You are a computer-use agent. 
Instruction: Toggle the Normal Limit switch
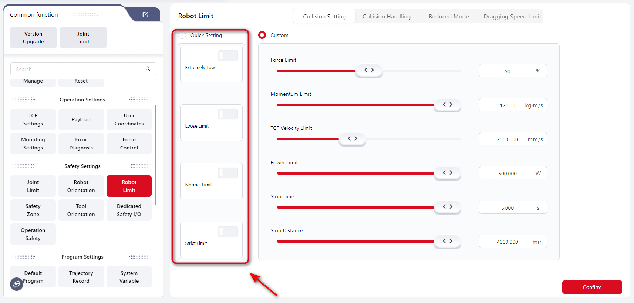click(x=227, y=173)
